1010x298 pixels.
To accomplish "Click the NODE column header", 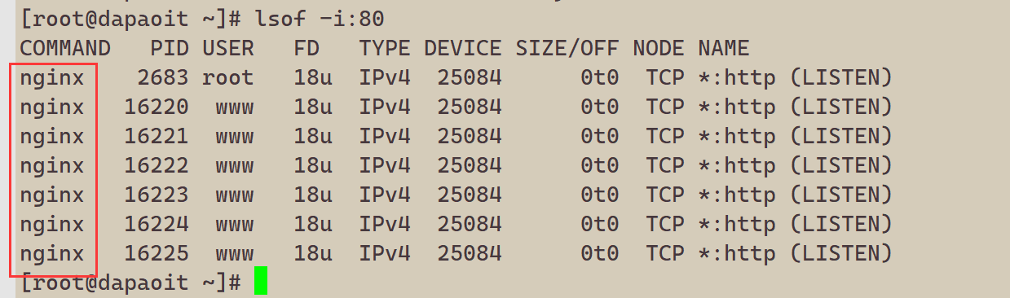I will [659, 48].
